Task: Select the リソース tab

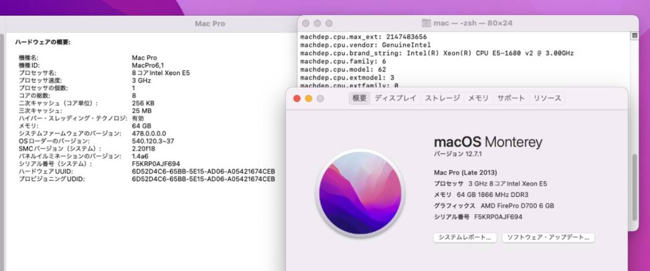Action: click(x=547, y=98)
